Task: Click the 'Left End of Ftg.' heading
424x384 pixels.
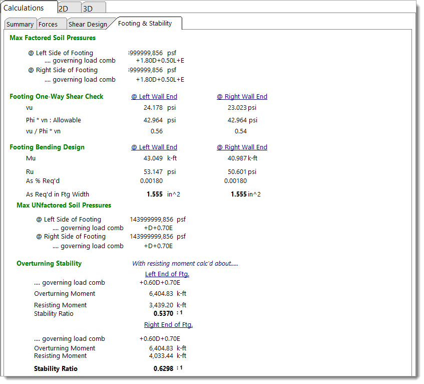Action: click(x=167, y=274)
